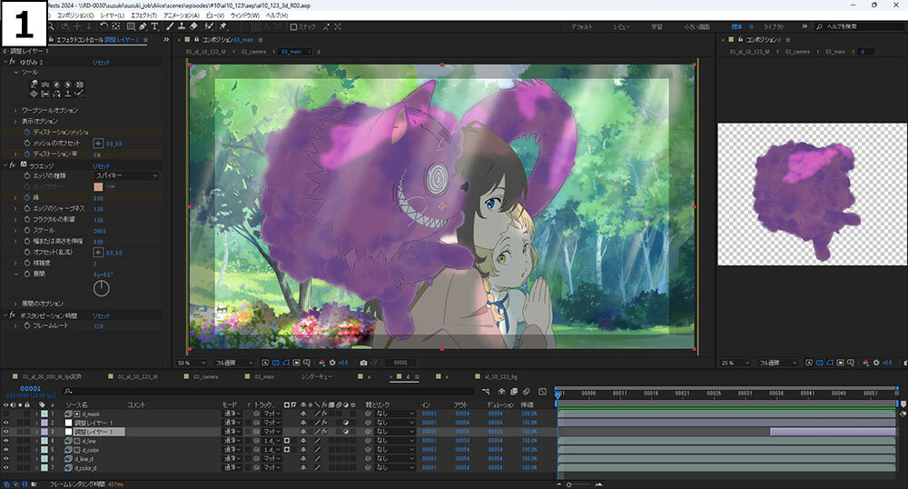Select the Rectangle shape tool
Screen dimensions: 908x489
(x=132, y=26)
